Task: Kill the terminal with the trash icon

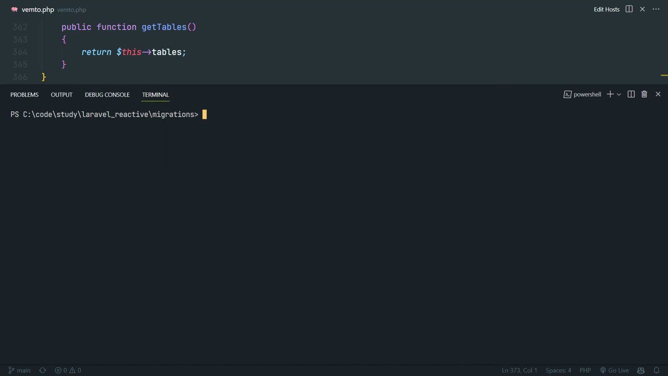Action: pyautogui.click(x=644, y=94)
